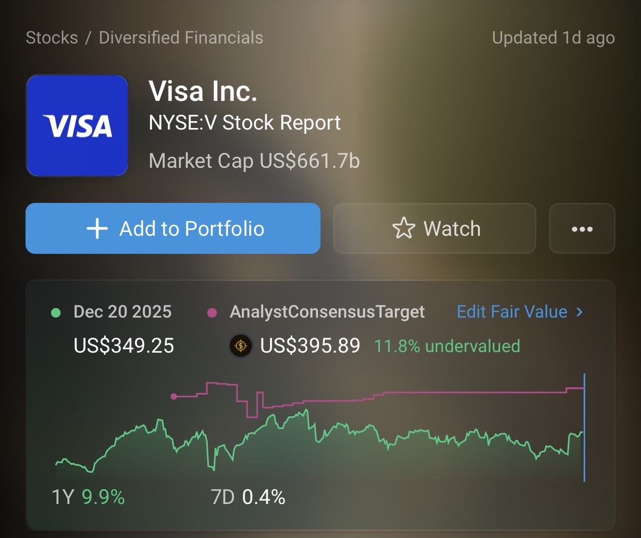Expand the chevron next to Edit Fair Value

click(x=580, y=312)
